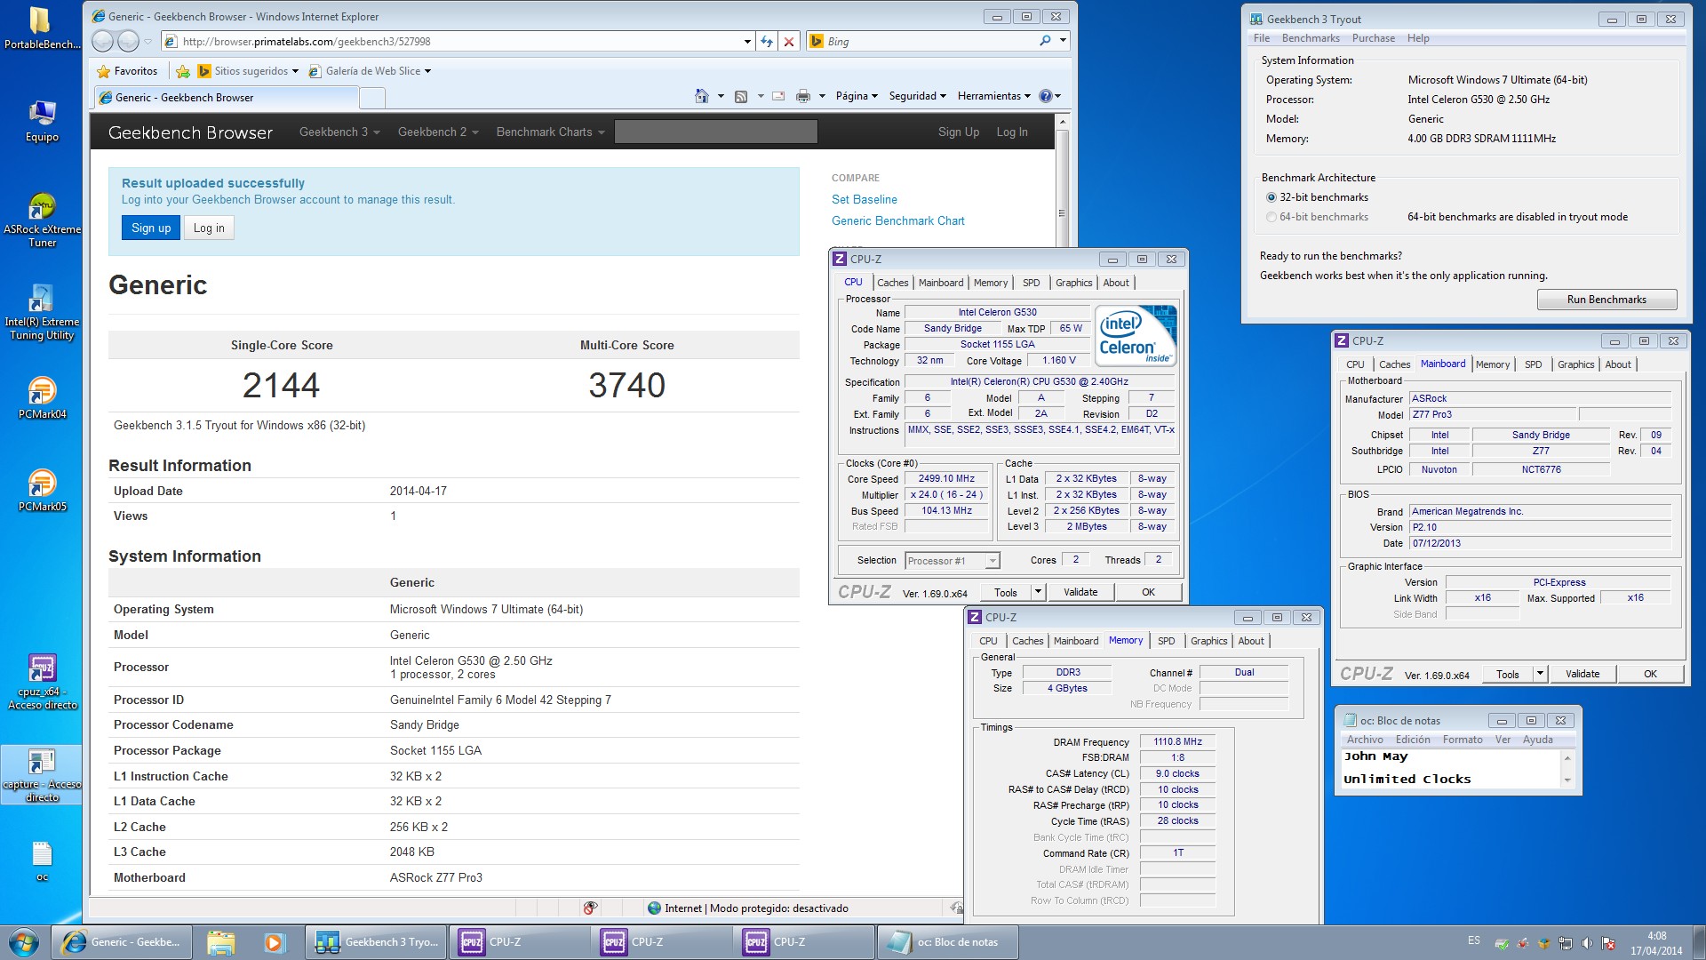Click the Favoritos star button
The height and width of the screenshot is (960, 1706).
pos(127,71)
